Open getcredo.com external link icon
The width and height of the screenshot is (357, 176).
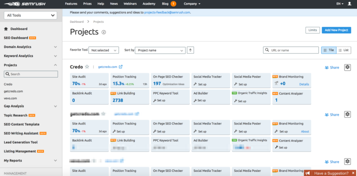pos(121,67)
